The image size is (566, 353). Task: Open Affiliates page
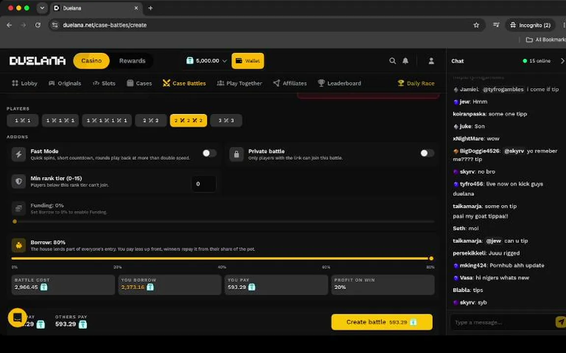[x=290, y=83]
